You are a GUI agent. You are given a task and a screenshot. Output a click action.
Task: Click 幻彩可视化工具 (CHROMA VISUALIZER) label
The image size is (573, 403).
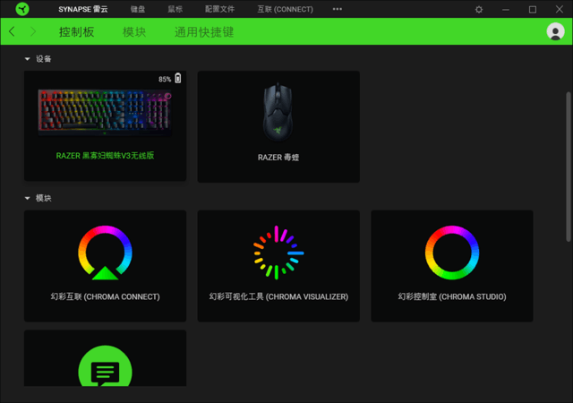278,296
